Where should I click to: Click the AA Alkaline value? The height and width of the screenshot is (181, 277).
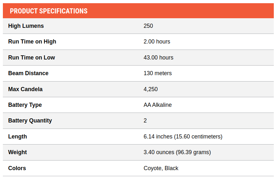point(158,105)
